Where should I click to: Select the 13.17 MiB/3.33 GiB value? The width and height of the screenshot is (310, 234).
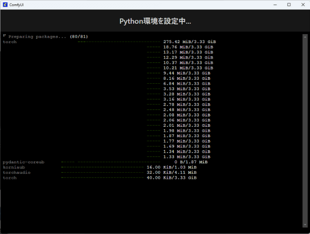188,52
